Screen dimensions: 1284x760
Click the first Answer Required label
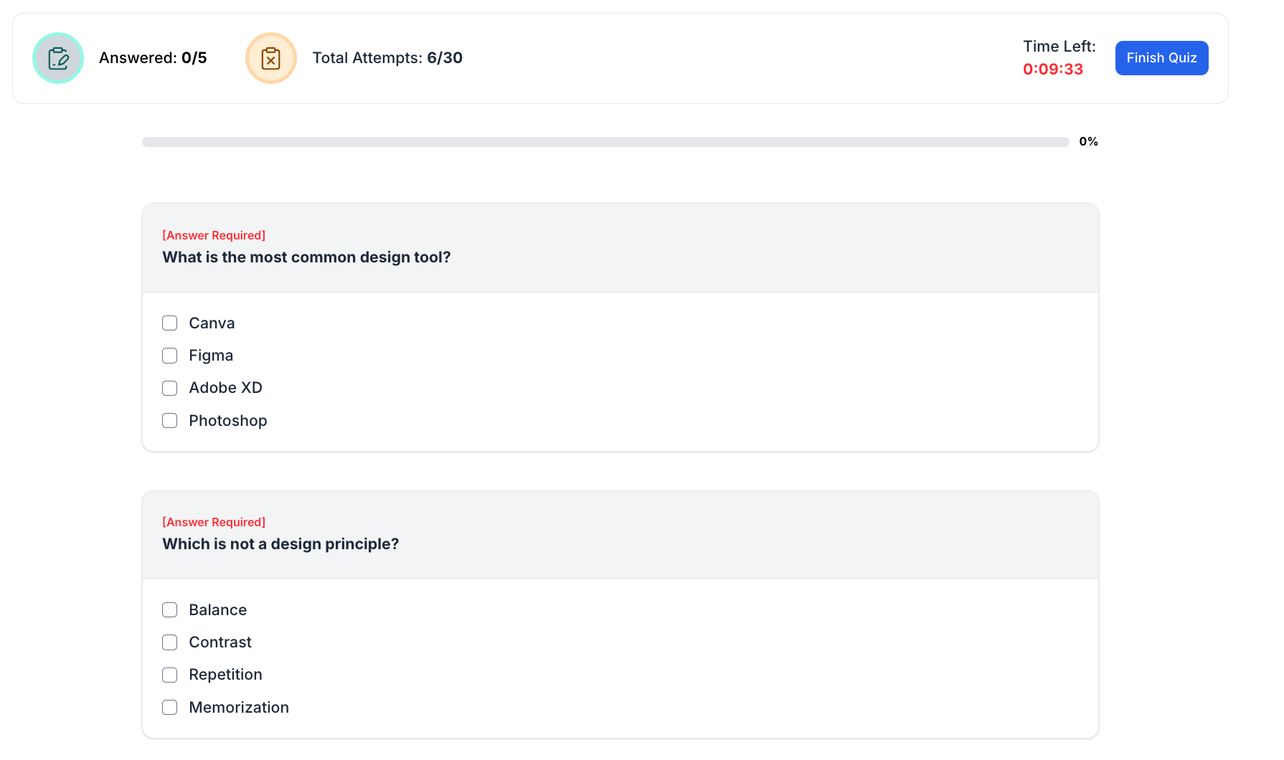coord(214,235)
